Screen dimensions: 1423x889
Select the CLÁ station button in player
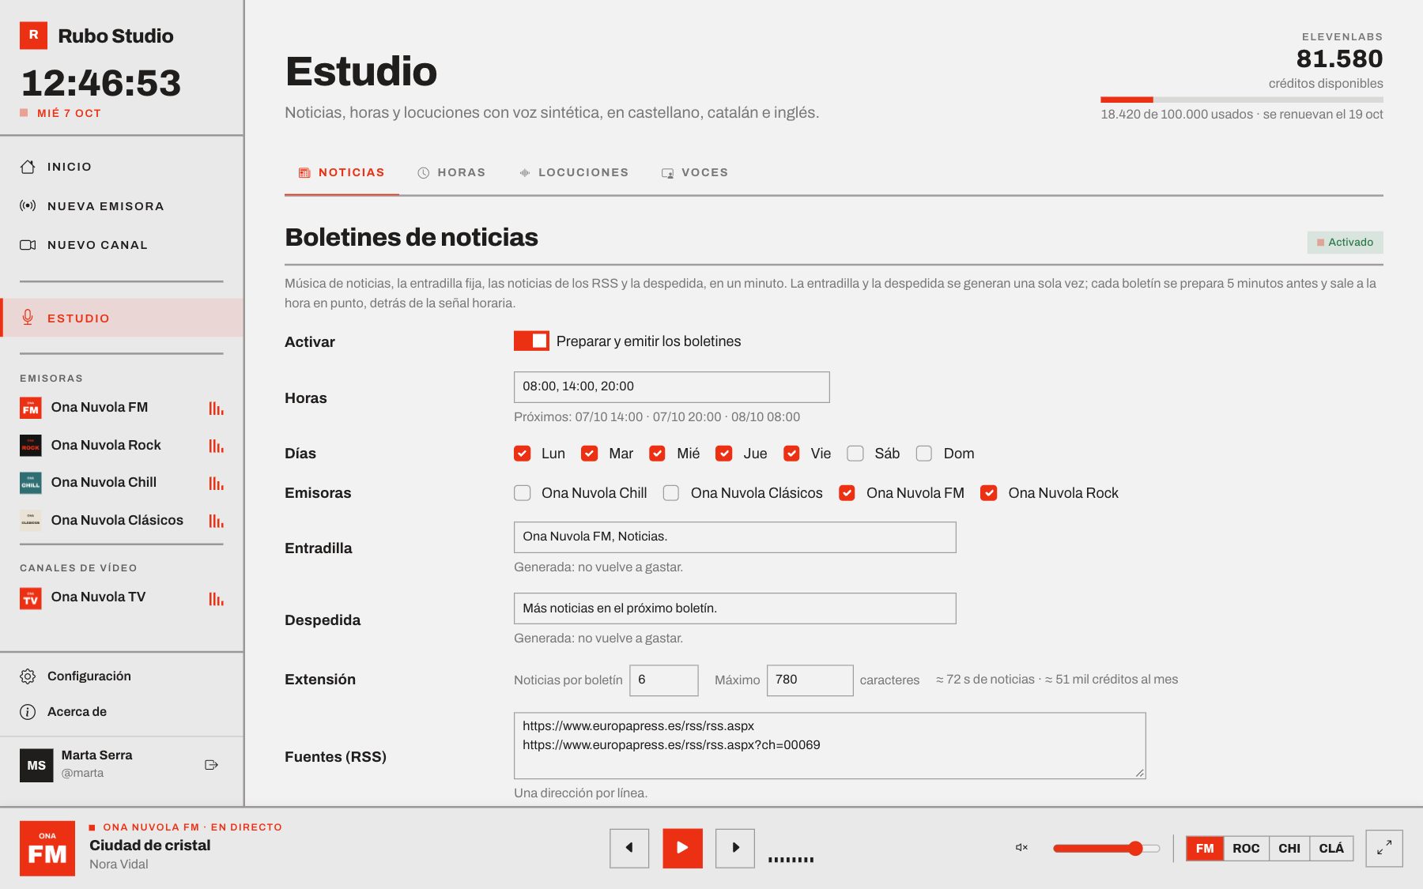tap(1331, 849)
